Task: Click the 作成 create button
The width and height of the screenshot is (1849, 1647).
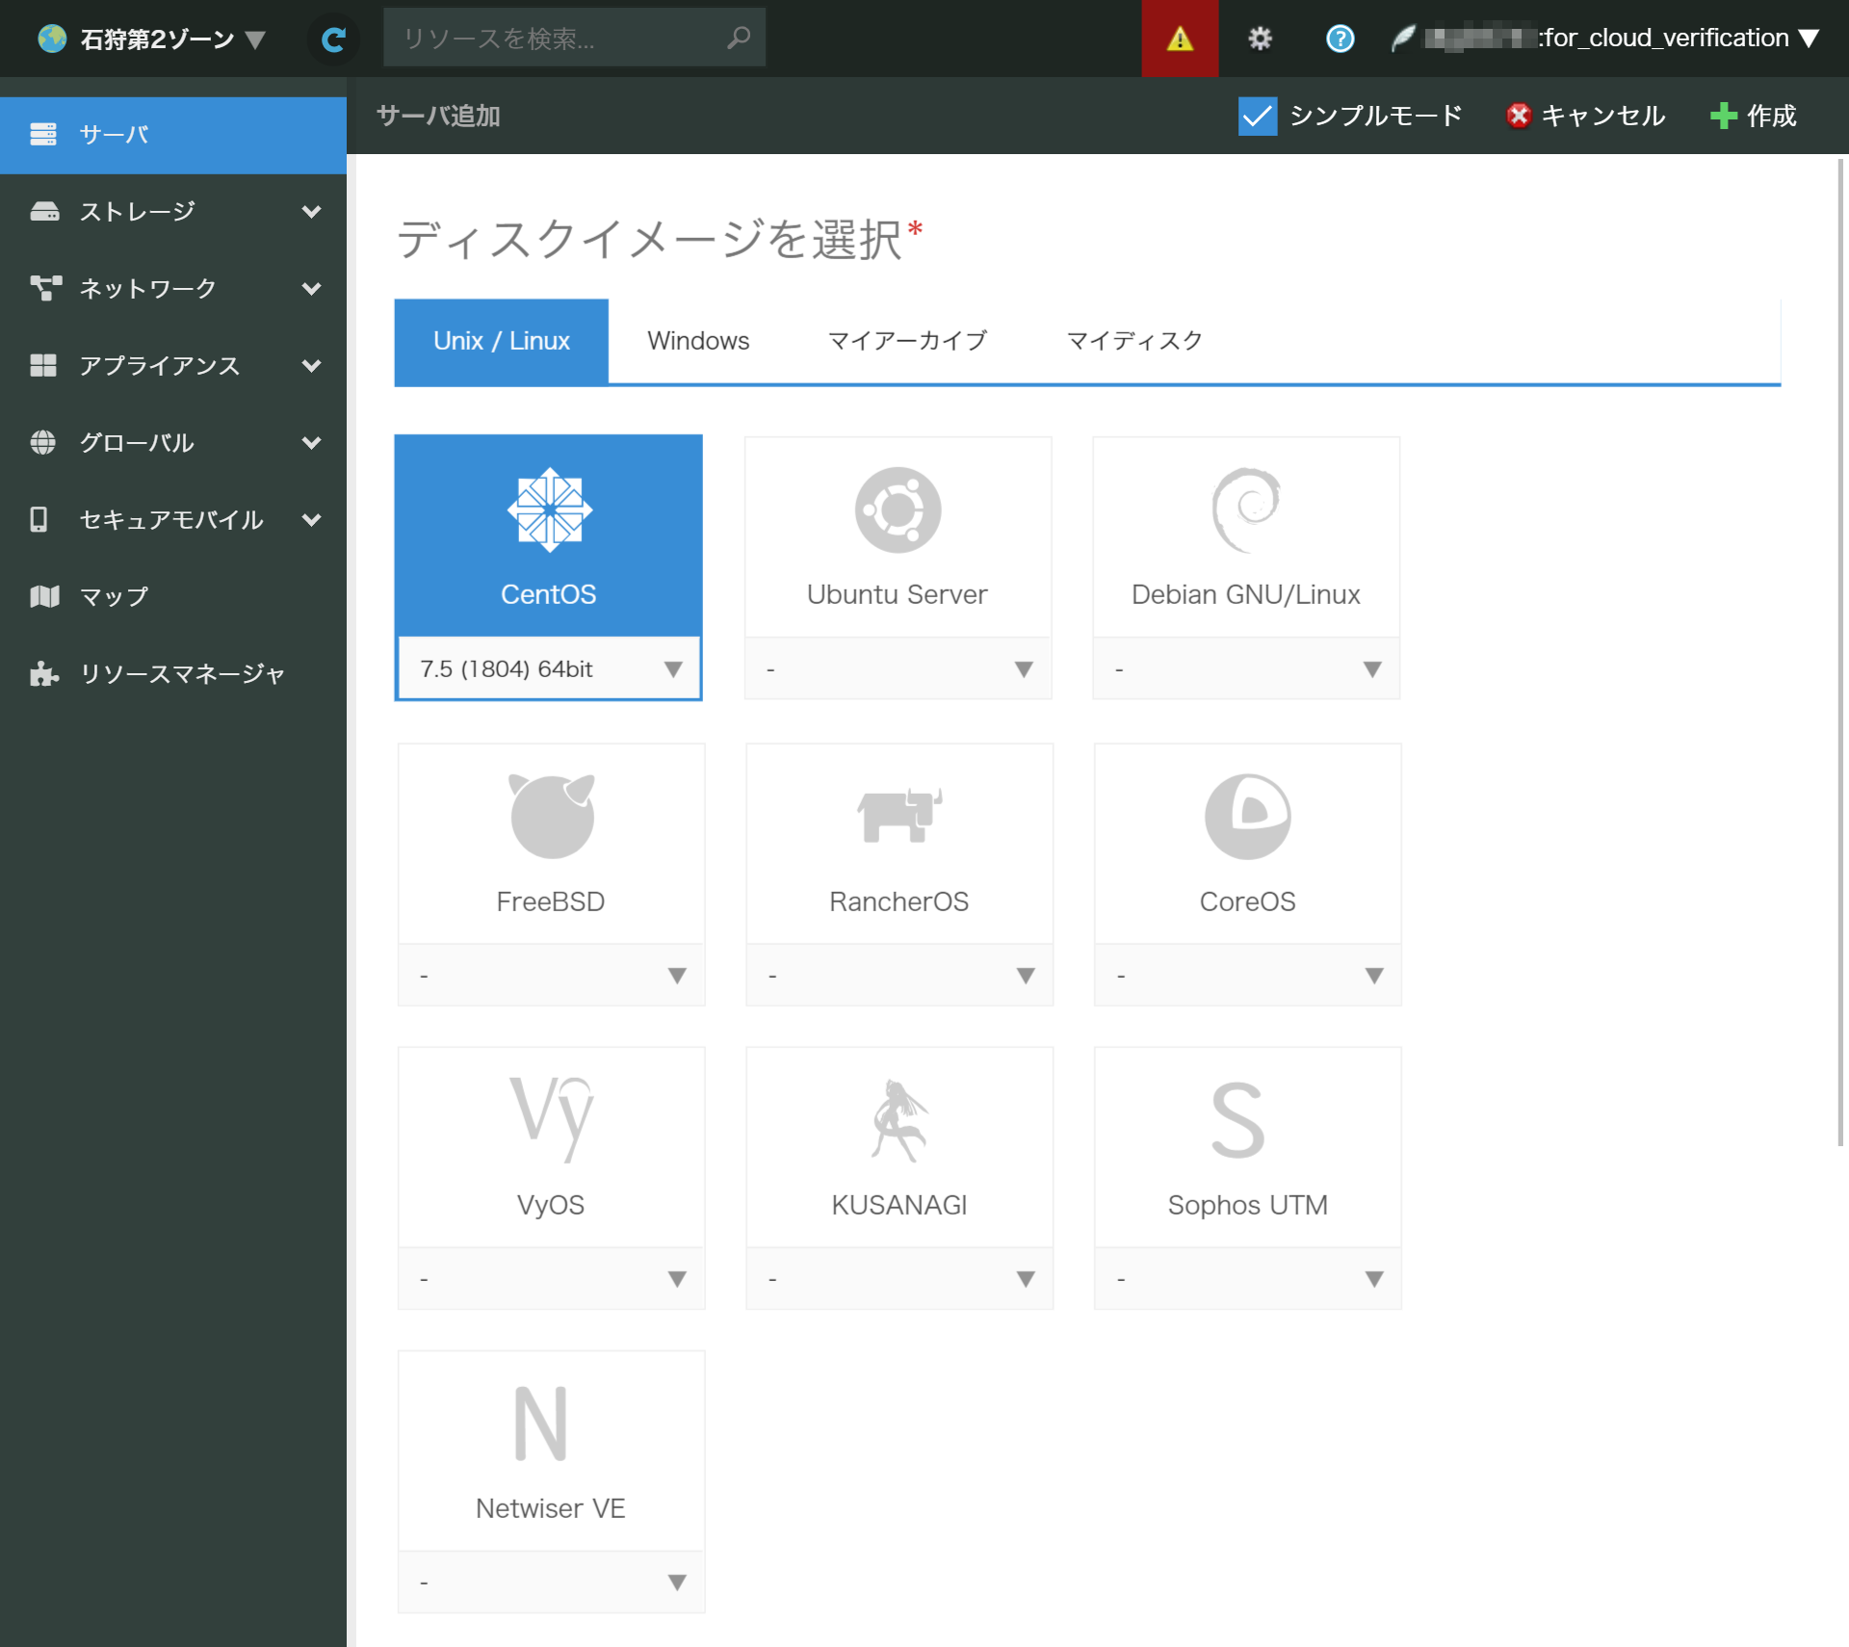Action: (1754, 116)
